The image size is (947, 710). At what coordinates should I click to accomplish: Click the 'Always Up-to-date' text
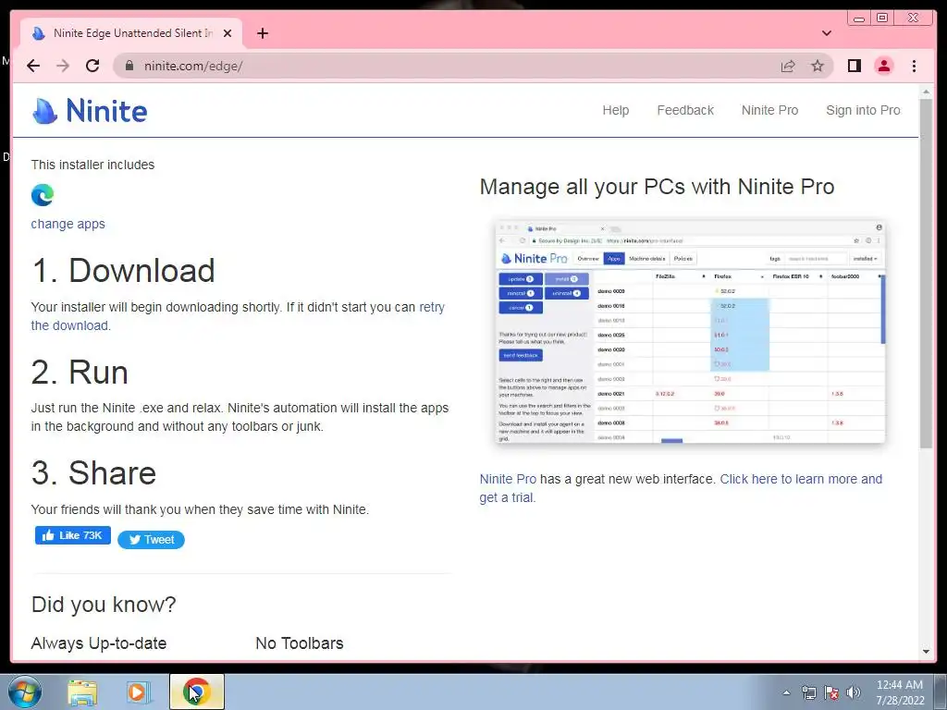pyautogui.click(x=98, y=643)
